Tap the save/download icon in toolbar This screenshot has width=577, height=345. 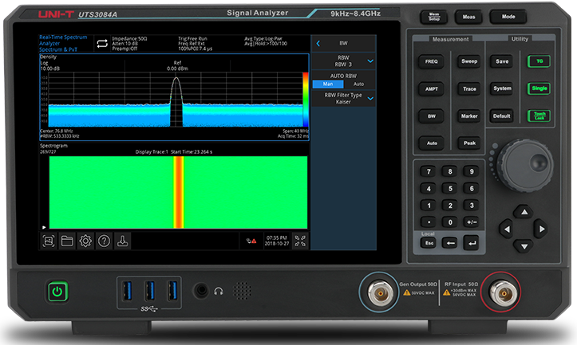[123, 241]
